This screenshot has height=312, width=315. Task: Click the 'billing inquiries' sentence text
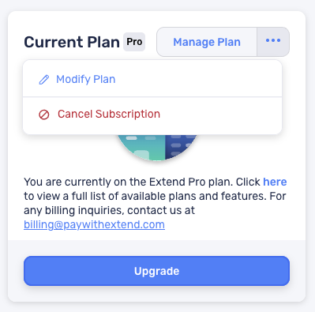[x=110, y=210]
